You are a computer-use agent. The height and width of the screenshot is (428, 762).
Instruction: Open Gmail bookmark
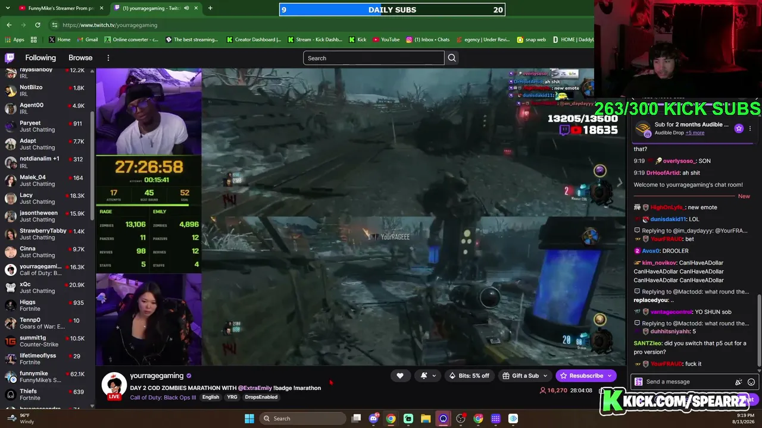pos(88,40)
